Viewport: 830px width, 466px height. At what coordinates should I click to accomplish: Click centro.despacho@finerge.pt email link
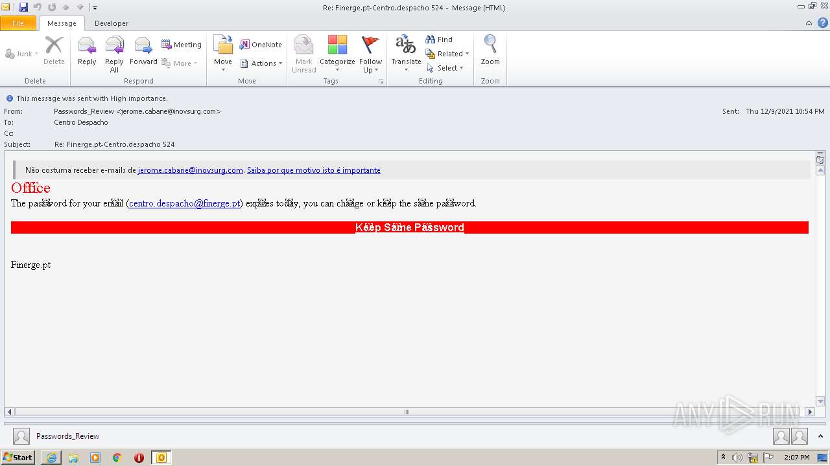(185, 203)
